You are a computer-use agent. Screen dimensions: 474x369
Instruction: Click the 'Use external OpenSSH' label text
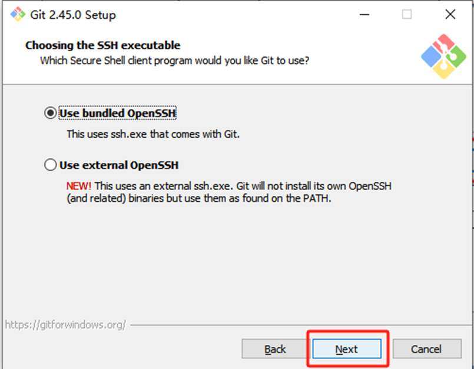119,165
